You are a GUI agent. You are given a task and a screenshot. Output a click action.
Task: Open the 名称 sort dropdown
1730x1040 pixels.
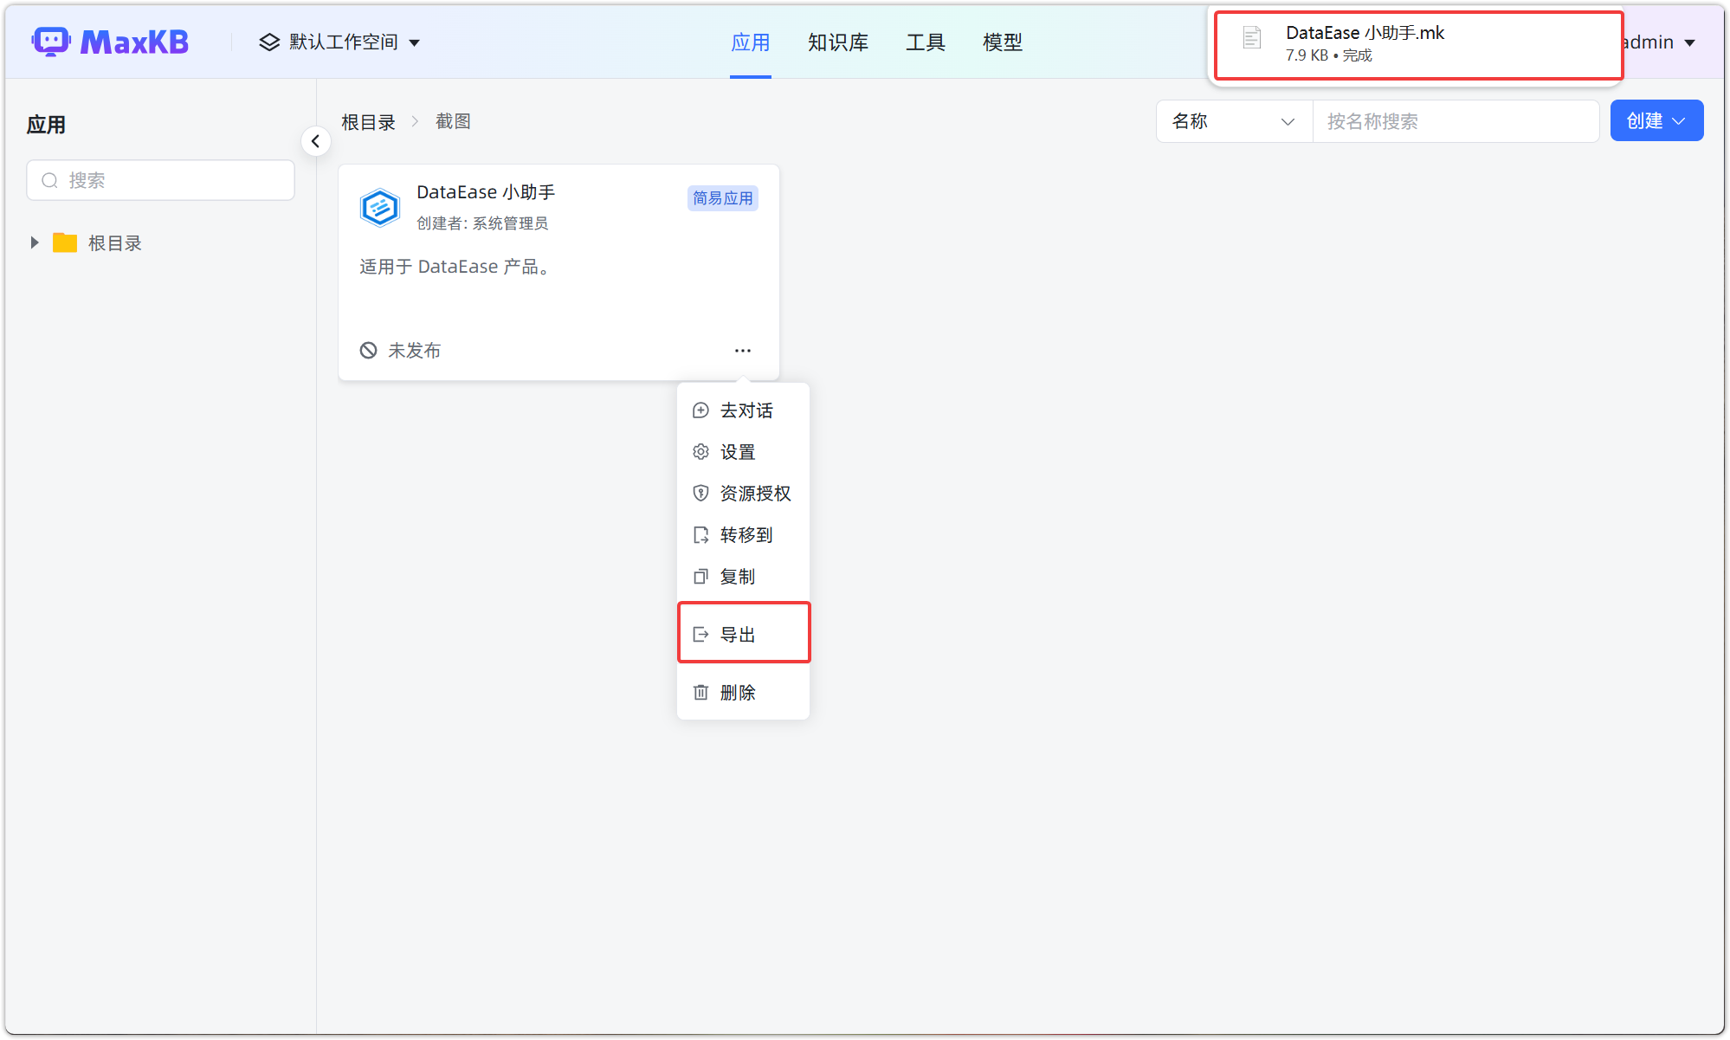click(1233, 121)
